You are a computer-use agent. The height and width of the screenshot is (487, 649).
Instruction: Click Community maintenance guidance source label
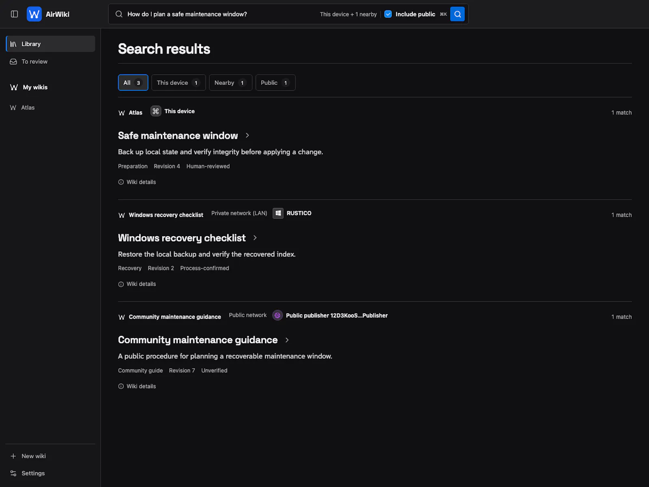175,317
